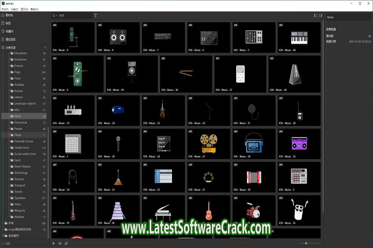Toggle the right sidebar panel icon
This screenshot has height=248, width=373.
(x=320, y=16)
